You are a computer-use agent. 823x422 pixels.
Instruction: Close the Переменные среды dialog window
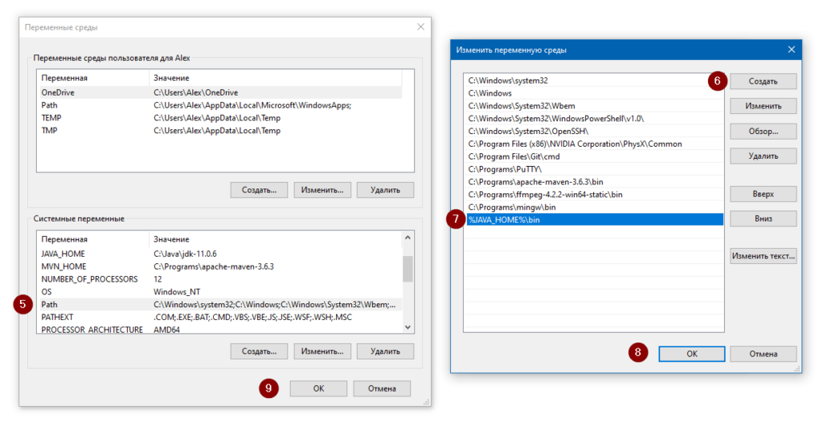[420, 27]
